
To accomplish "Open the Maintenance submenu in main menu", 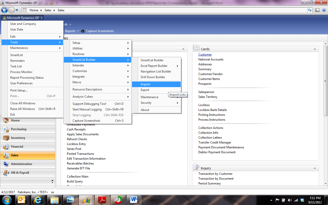I will tap(32, 48).
